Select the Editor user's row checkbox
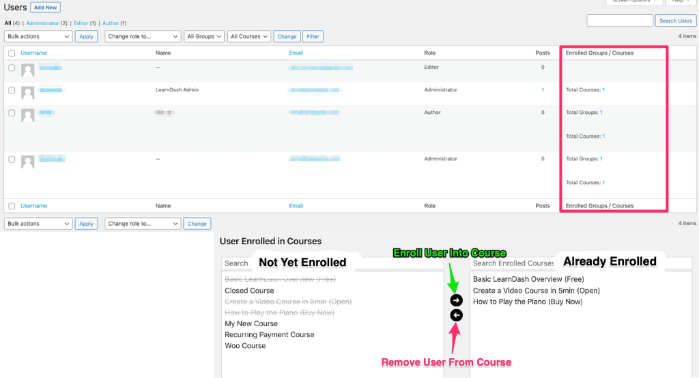This screenshot has height=378, width=699. coord(12,68)
